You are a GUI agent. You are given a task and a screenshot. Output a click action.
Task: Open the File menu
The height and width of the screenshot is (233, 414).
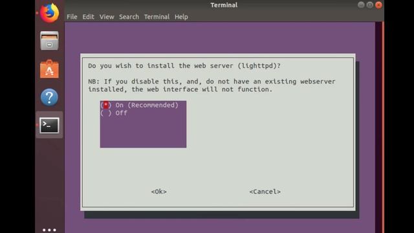(72, 17)
